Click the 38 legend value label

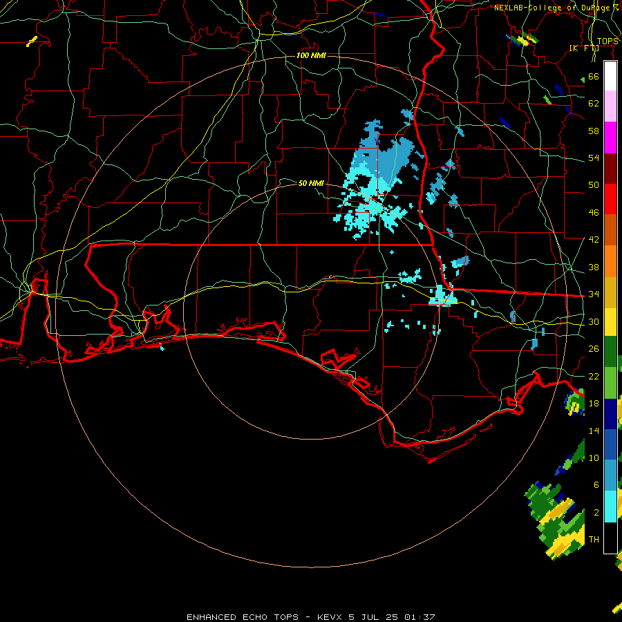click(x=594, y=267)
